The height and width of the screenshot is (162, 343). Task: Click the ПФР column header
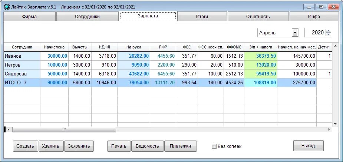coord(163,47)
